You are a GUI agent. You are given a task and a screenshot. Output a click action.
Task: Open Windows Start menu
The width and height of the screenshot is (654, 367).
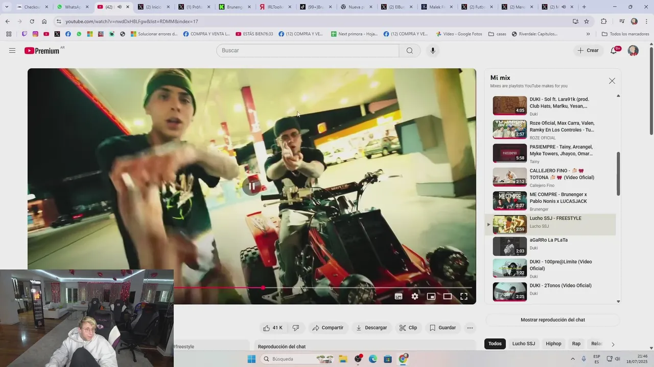coord(251,359)
